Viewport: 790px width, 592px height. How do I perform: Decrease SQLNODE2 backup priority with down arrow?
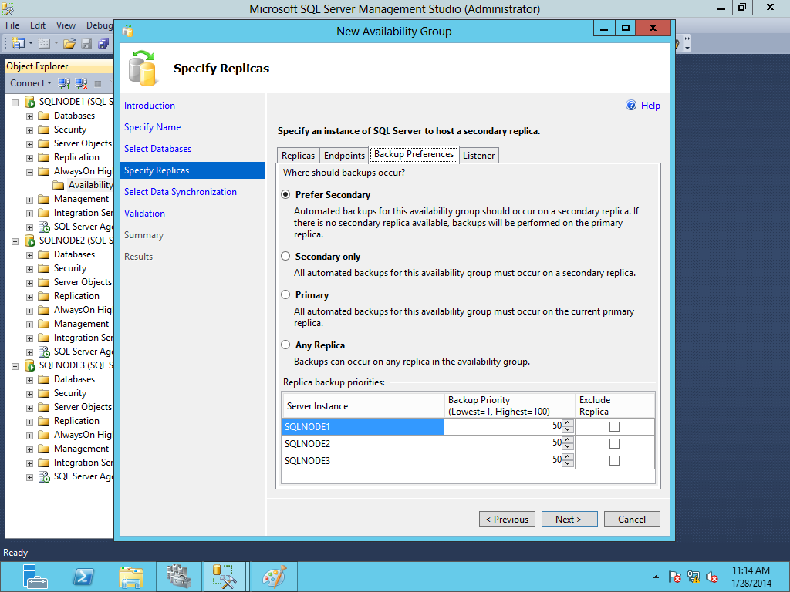click(x=568, y=446)
